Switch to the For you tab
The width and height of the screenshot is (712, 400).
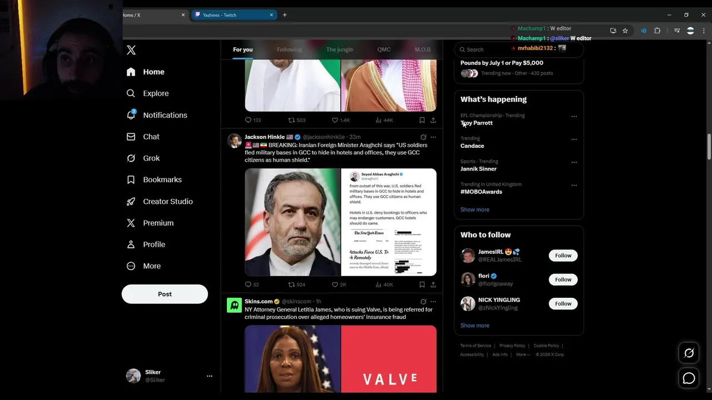click(x=243, y=49)
